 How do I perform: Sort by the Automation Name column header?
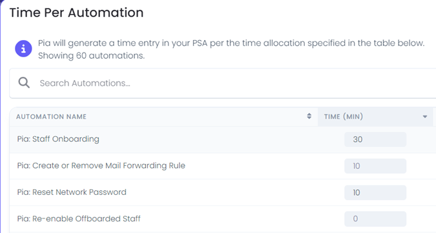(51, 117)
